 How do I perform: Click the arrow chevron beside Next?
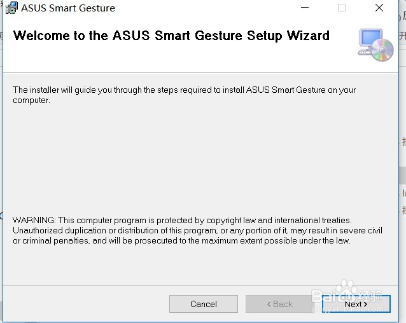tap(365, 305)
